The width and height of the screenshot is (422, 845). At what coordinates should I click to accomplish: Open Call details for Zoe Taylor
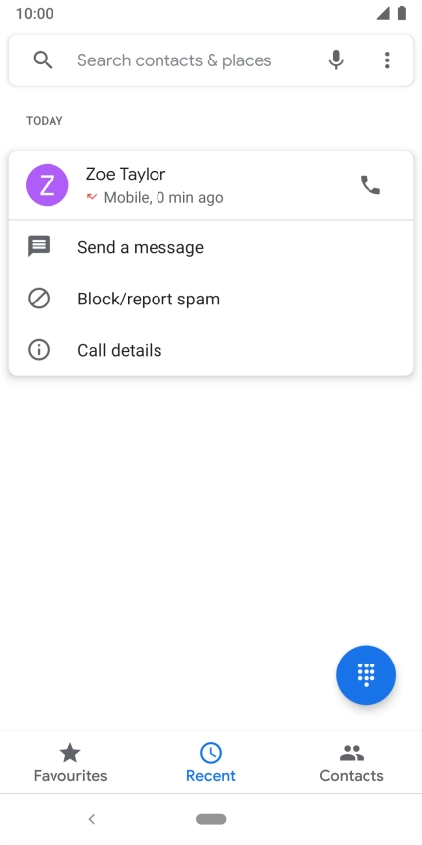pyautogui.click(x=211, y=350)
